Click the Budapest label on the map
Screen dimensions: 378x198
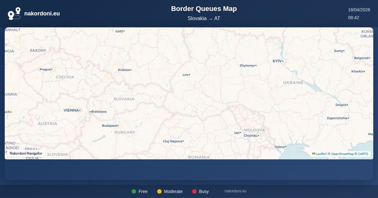click(x=109, y=126)
